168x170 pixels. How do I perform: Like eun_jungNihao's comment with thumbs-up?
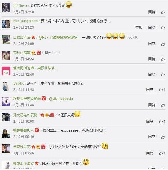pos(163,27)
